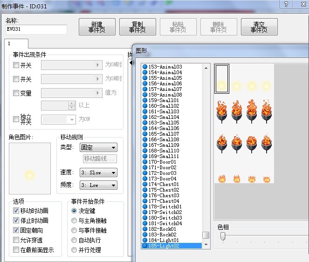Click the help question mark button
309x262 pixels.
[286, 4]
